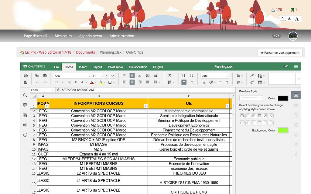311x194 pixels.
Task: Click the Merge cells icon
Action: [155, 82]
